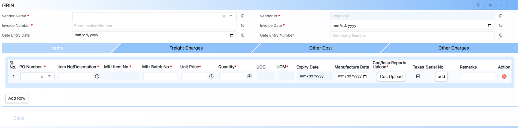Switch to the Freight Charges tab
Viewport: 518px width, 128px height.
[186, 48]
